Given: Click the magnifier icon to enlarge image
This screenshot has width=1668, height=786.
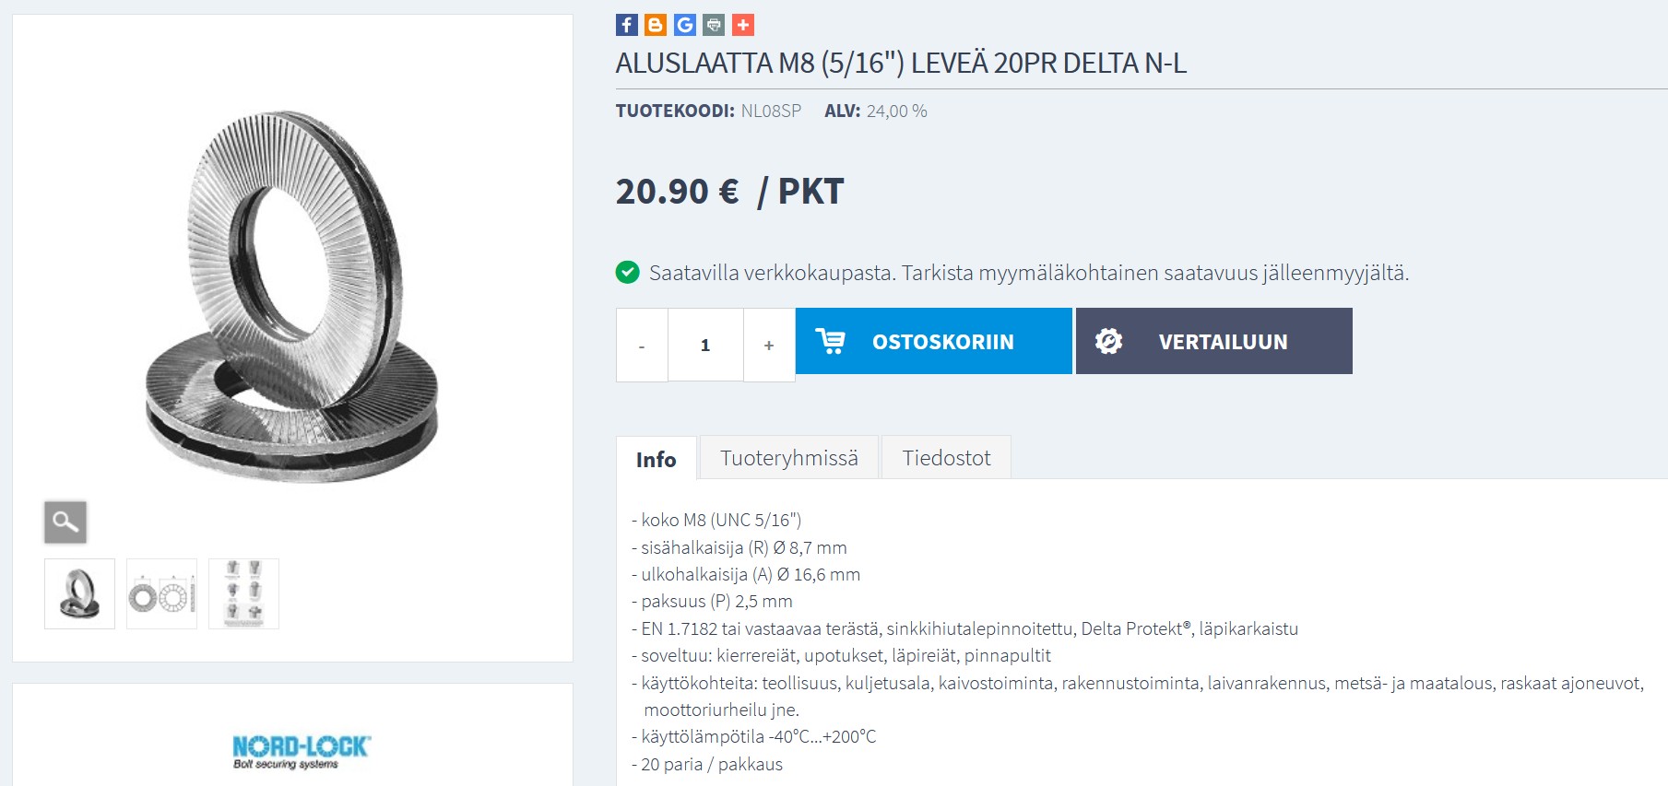Looking at the screenshot, I should (x=65, y=522).
